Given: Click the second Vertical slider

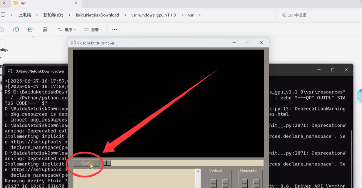Looking at the screenshot, I should pos(225,183).
